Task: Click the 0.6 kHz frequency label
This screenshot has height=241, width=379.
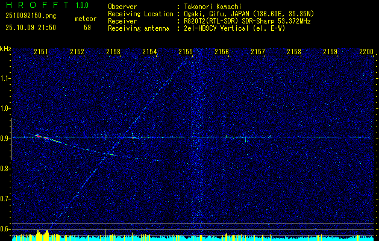Action: 5,229
